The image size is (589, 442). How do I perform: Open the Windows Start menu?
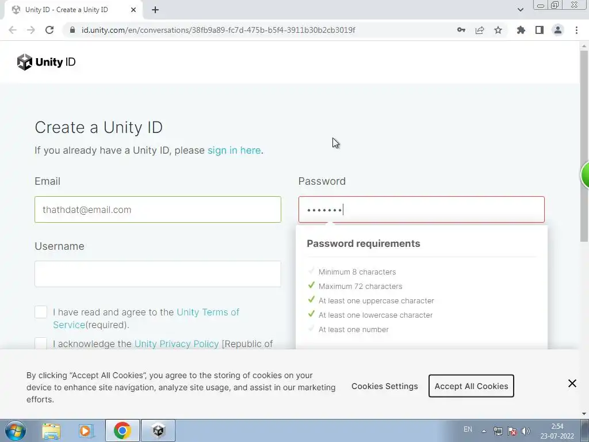click(16, 430)
